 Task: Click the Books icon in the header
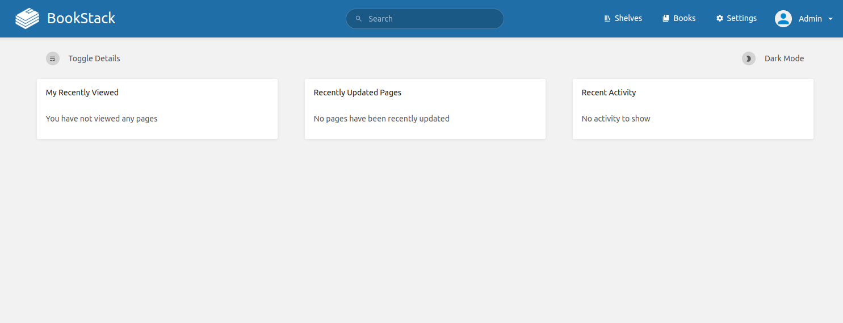coord(666,19)
